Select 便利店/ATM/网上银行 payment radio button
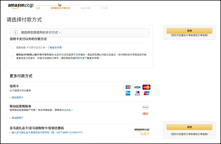The height and width of the screenshot is (144, 221). pyautogui.click(x=13, y=56)
